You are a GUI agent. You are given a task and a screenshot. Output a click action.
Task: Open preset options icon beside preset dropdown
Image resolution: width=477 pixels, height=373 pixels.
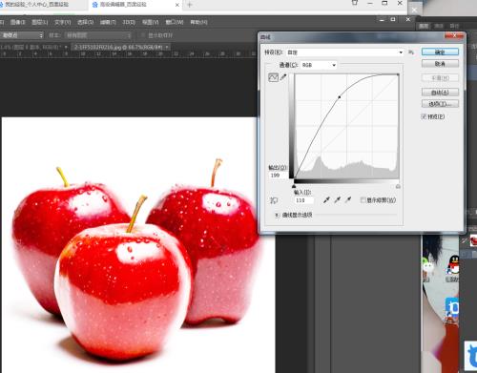[x=411, y=52]
